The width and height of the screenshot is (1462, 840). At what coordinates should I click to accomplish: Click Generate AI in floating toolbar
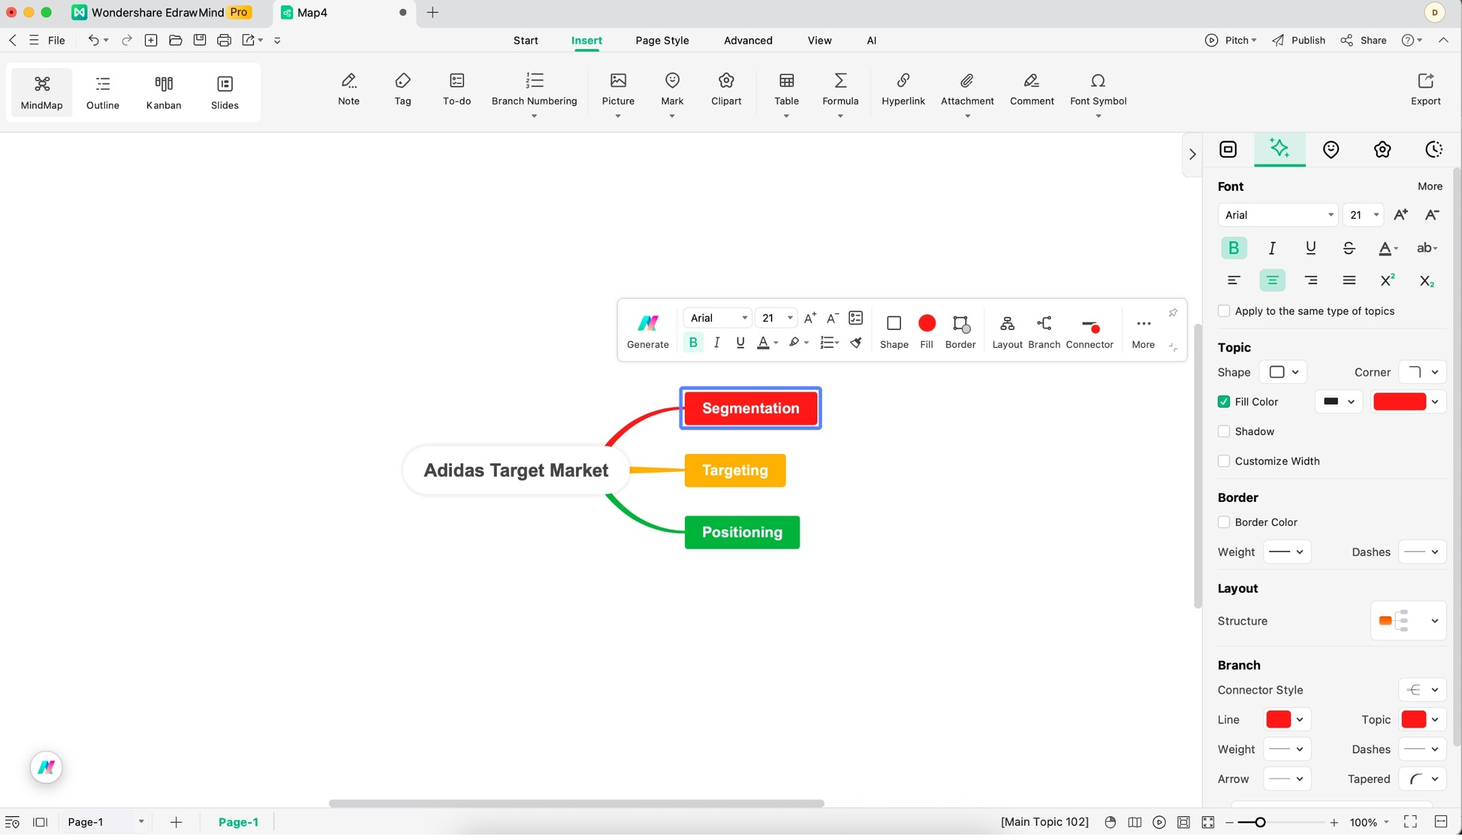[x=648, y=331]
